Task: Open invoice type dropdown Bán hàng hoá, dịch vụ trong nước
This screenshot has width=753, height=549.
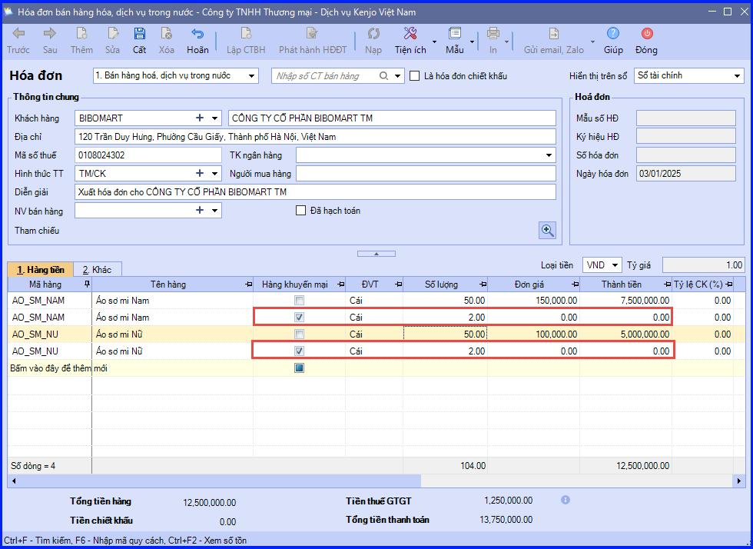Action: click(x=251, y=76)
